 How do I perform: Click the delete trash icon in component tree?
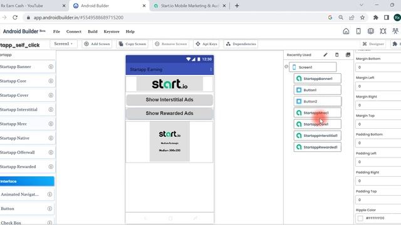[x=337, y=54]
